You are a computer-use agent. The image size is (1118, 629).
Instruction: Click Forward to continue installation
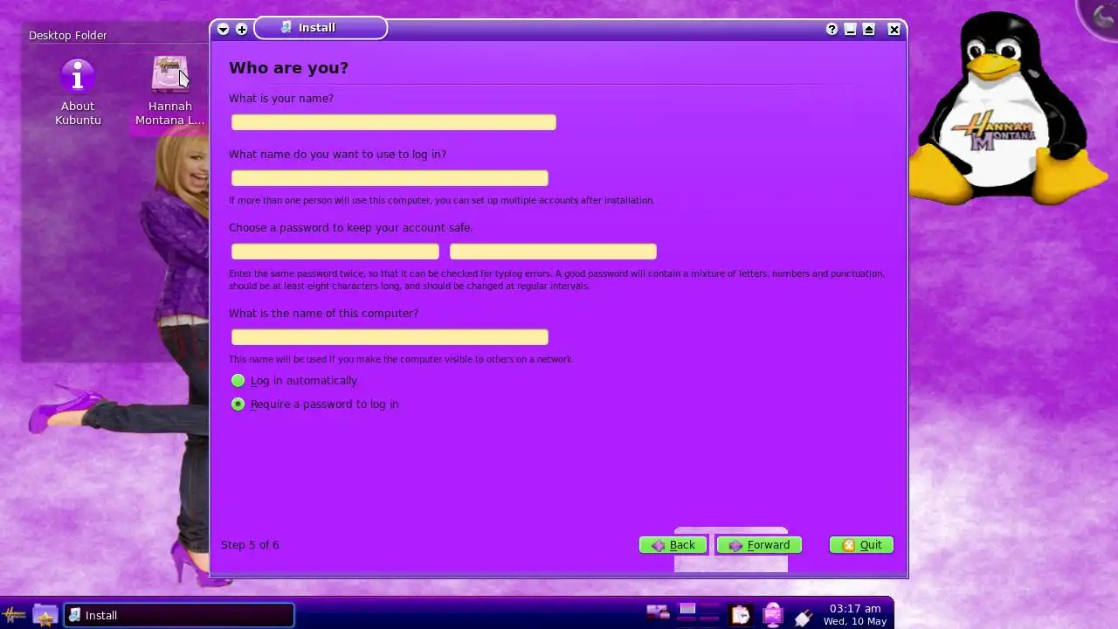click(x=759, y=545)
